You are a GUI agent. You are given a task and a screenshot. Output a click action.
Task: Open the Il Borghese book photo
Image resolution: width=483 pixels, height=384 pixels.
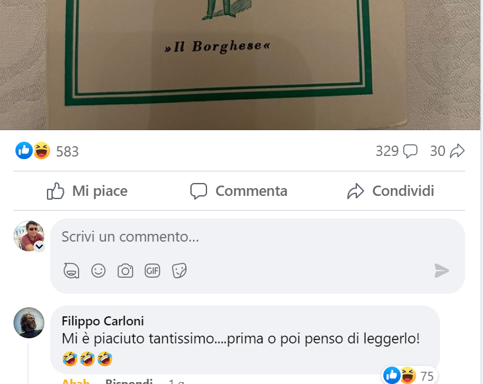(x=241, y=65)
